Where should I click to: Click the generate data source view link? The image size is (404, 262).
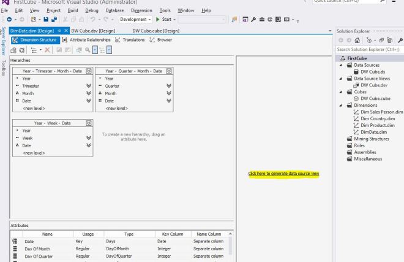(283, 174)
